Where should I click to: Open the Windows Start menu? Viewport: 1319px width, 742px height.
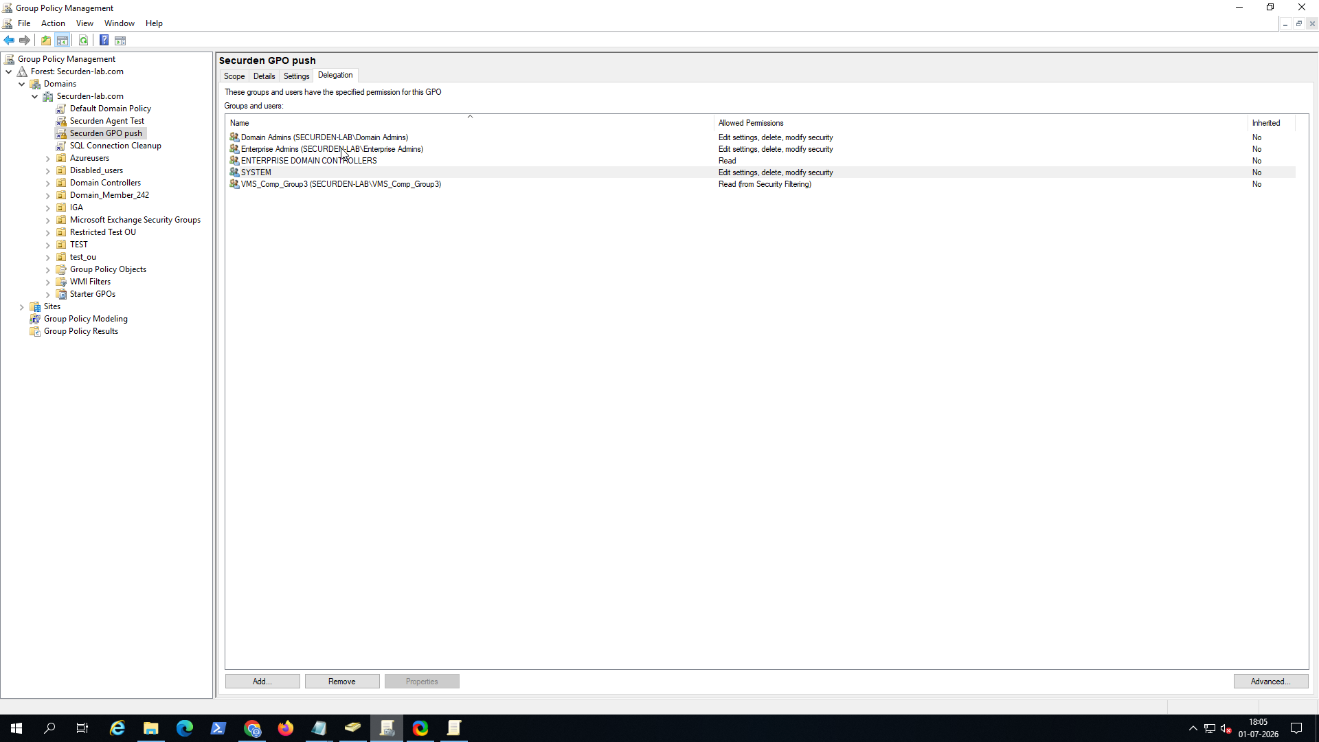[x=16, y=728]
